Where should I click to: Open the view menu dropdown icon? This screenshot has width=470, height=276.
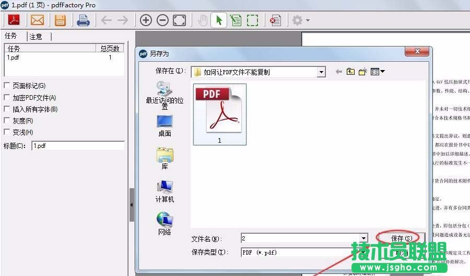click(x=378, y=72)
